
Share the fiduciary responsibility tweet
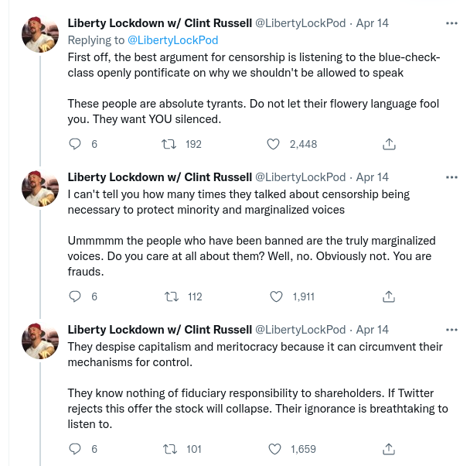point(390,449)
